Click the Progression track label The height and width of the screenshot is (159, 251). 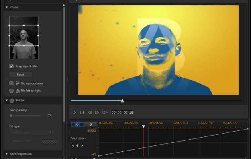coord(78,138)
